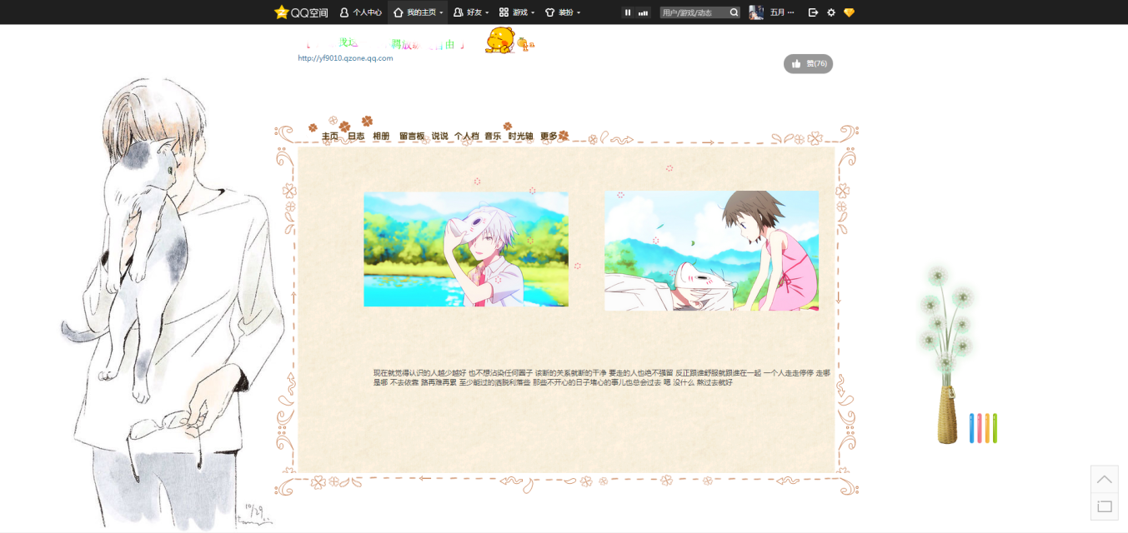
Task: Open the 五月 username menu
Action: click(782, 12)
